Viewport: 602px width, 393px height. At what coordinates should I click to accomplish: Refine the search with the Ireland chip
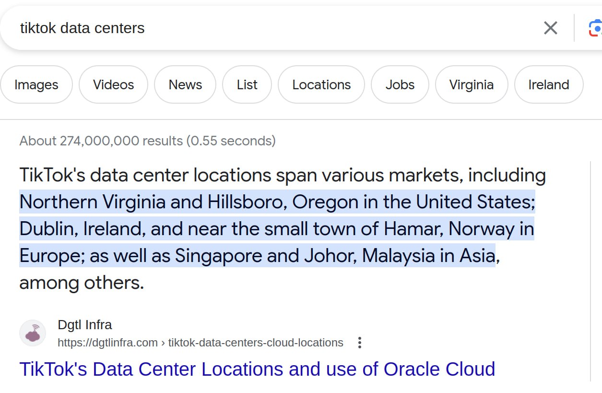[549, 84]
